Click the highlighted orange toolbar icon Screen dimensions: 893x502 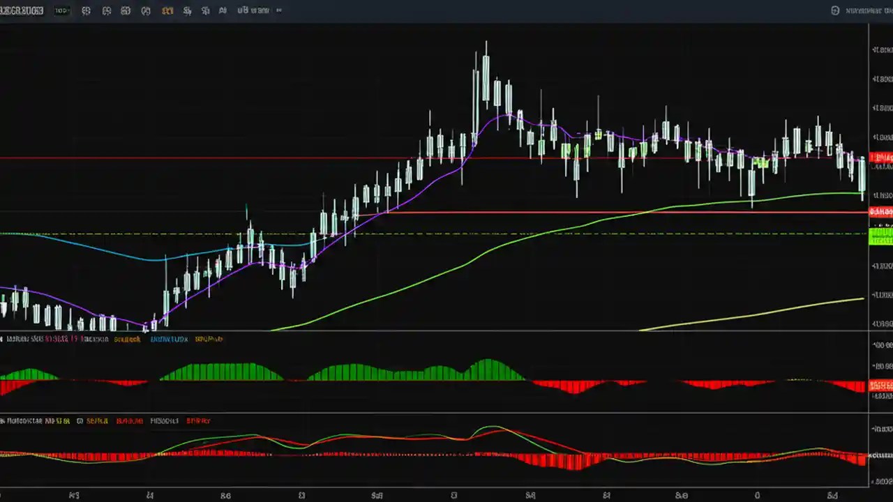(x=166, y=10)
